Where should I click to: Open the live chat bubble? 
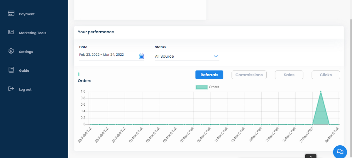point(340,151)
